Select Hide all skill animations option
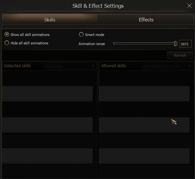 pyautogui.click(x=7, y=43)
